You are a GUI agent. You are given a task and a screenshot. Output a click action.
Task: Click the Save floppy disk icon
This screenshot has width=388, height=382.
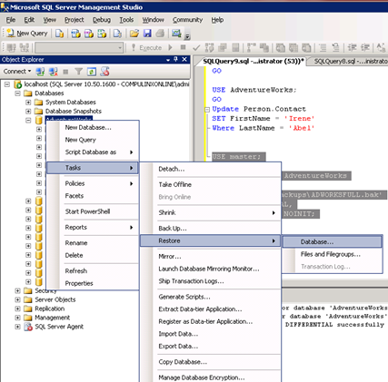coord(147,34)
